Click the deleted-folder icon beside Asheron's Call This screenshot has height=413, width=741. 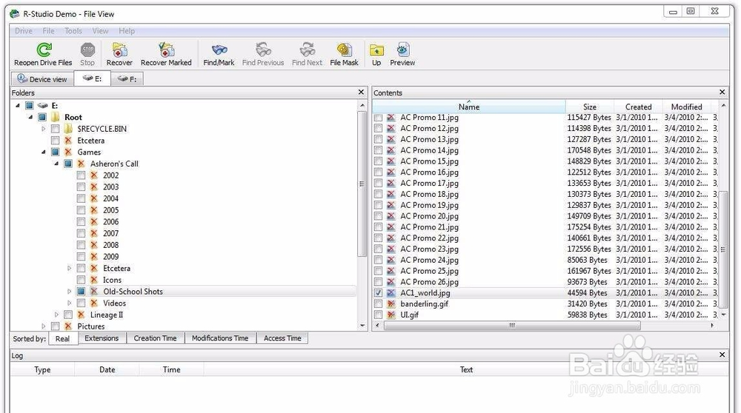click(81, 164)
